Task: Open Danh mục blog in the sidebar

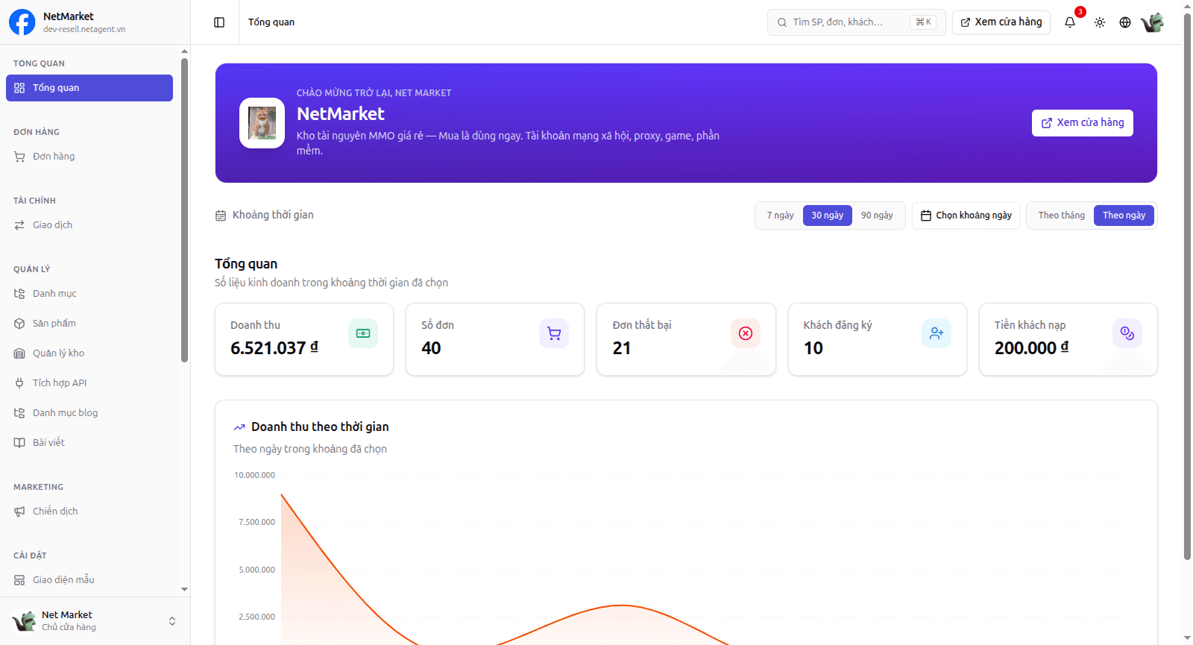Action: point(89,413)
